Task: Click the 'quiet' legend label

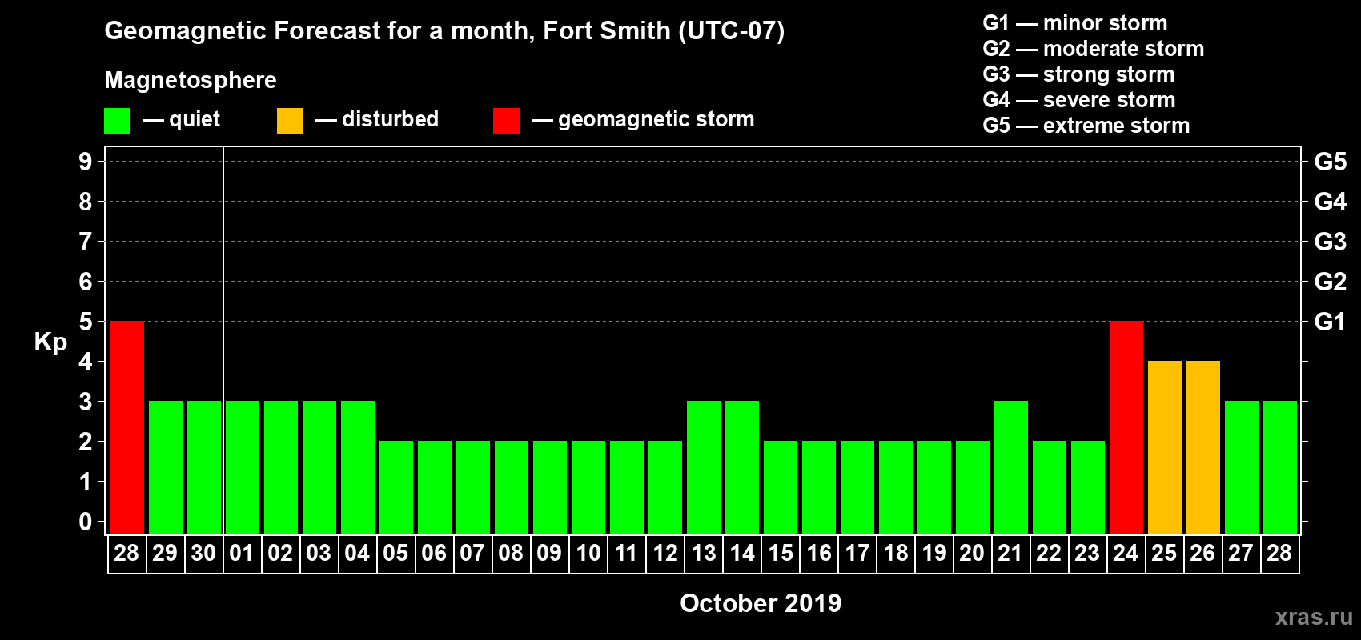Action: [195, 120]
